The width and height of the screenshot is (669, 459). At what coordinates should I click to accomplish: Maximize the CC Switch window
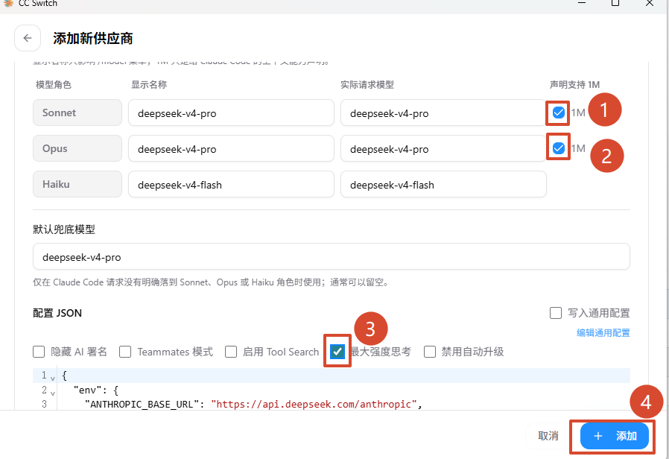pyautogui.click(x=615, y=3)
